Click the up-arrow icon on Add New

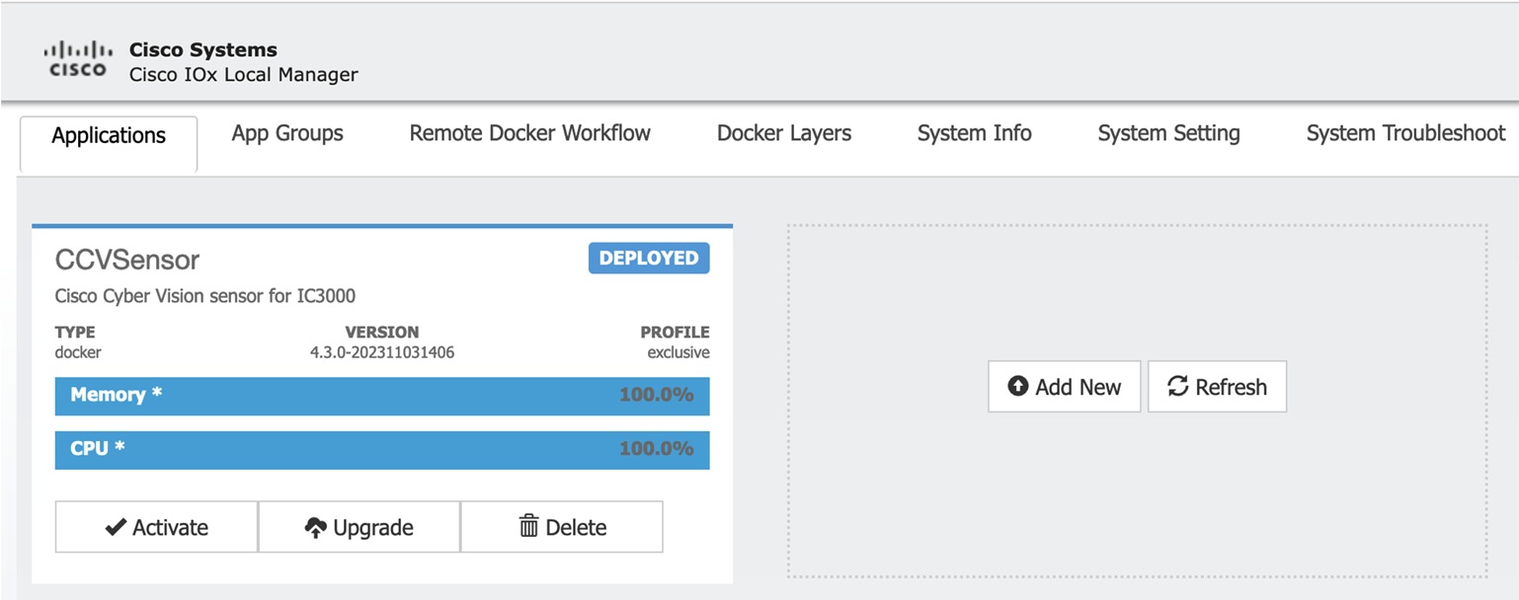point(1017,386)
